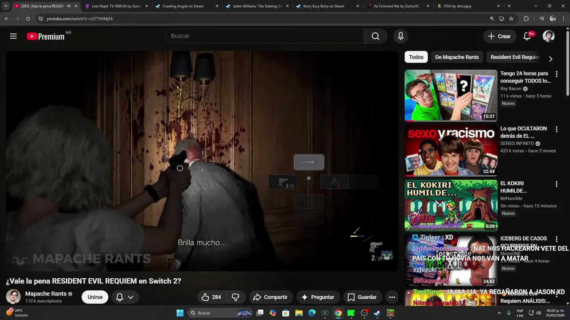Click the YouTube Buscar search field
Viewport: 570px width, 320px height.
[265, 36]
